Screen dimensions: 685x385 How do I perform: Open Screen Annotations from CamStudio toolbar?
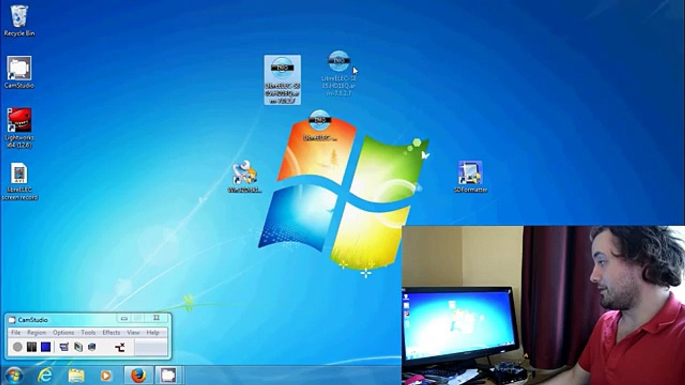click(78, 347)
